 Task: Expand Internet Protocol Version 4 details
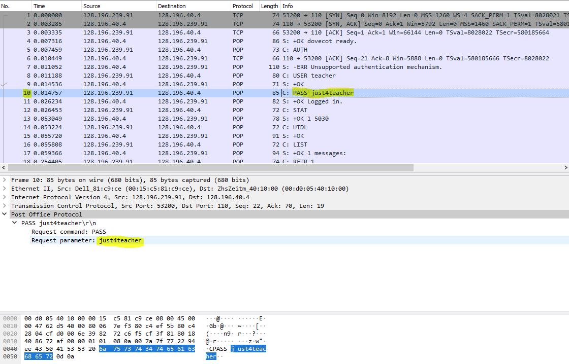coord(5,197)
